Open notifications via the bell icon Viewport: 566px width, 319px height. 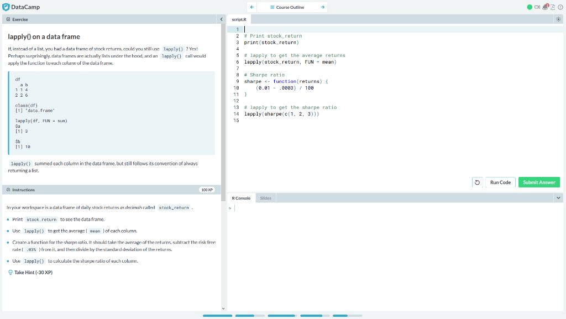pyautogui.click(x=545, y=7)
